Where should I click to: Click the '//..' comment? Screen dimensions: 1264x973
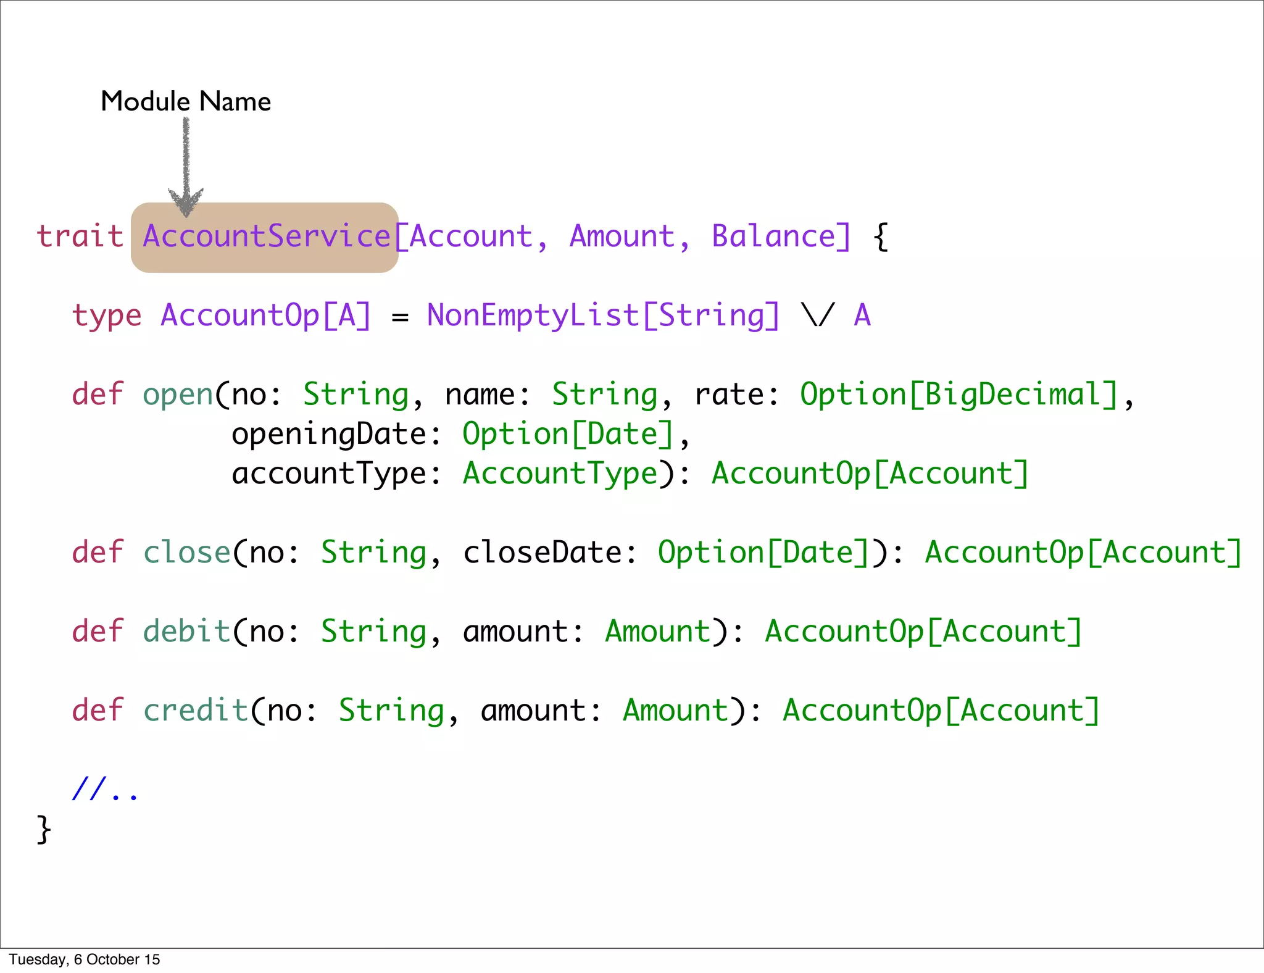point(106,788)
